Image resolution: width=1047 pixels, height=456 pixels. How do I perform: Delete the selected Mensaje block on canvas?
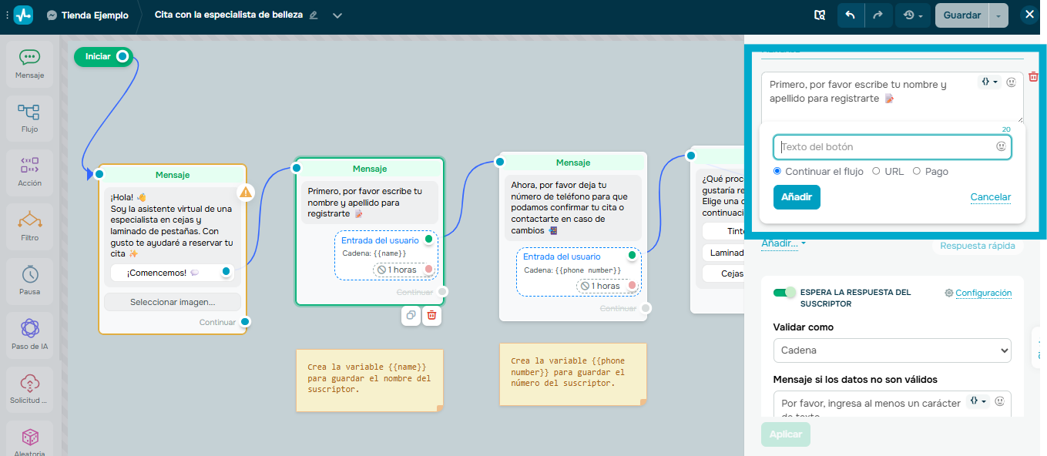click(x=431, y=315)
